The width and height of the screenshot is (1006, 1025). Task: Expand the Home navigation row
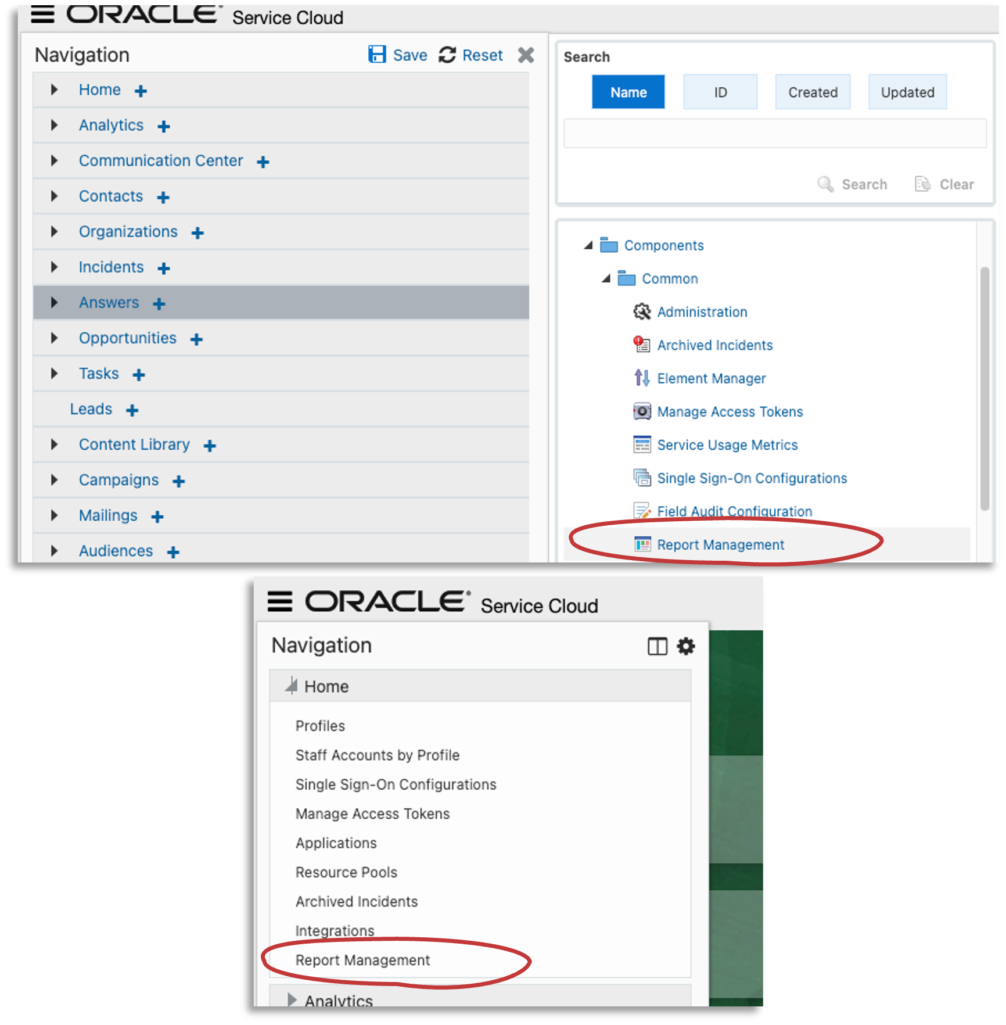click(54, 89)
